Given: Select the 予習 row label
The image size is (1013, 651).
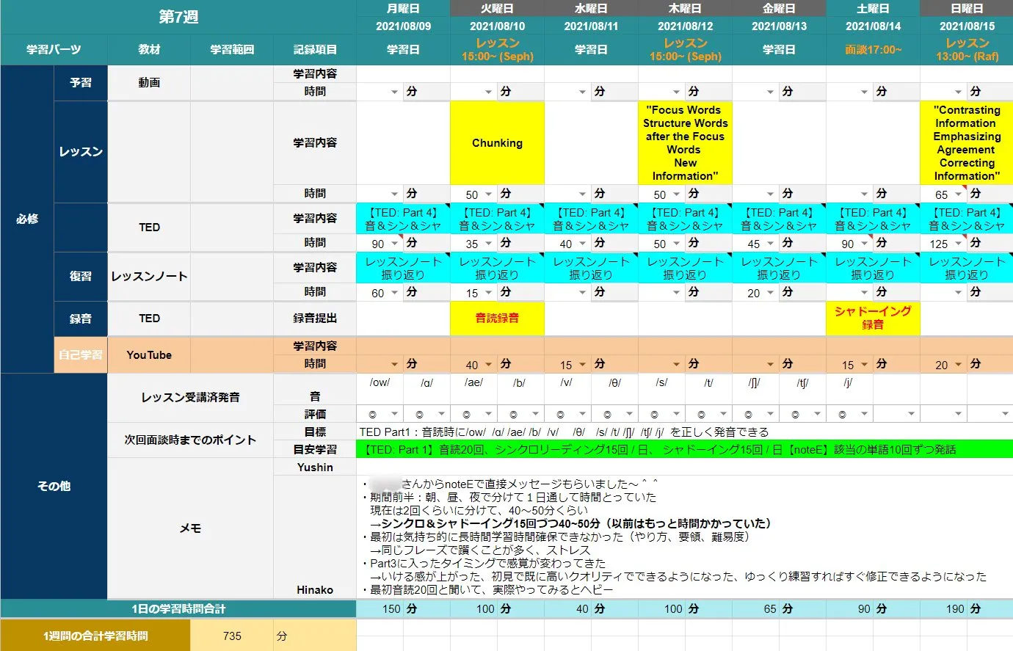Looking at the screenshot, I should (81, 83).
